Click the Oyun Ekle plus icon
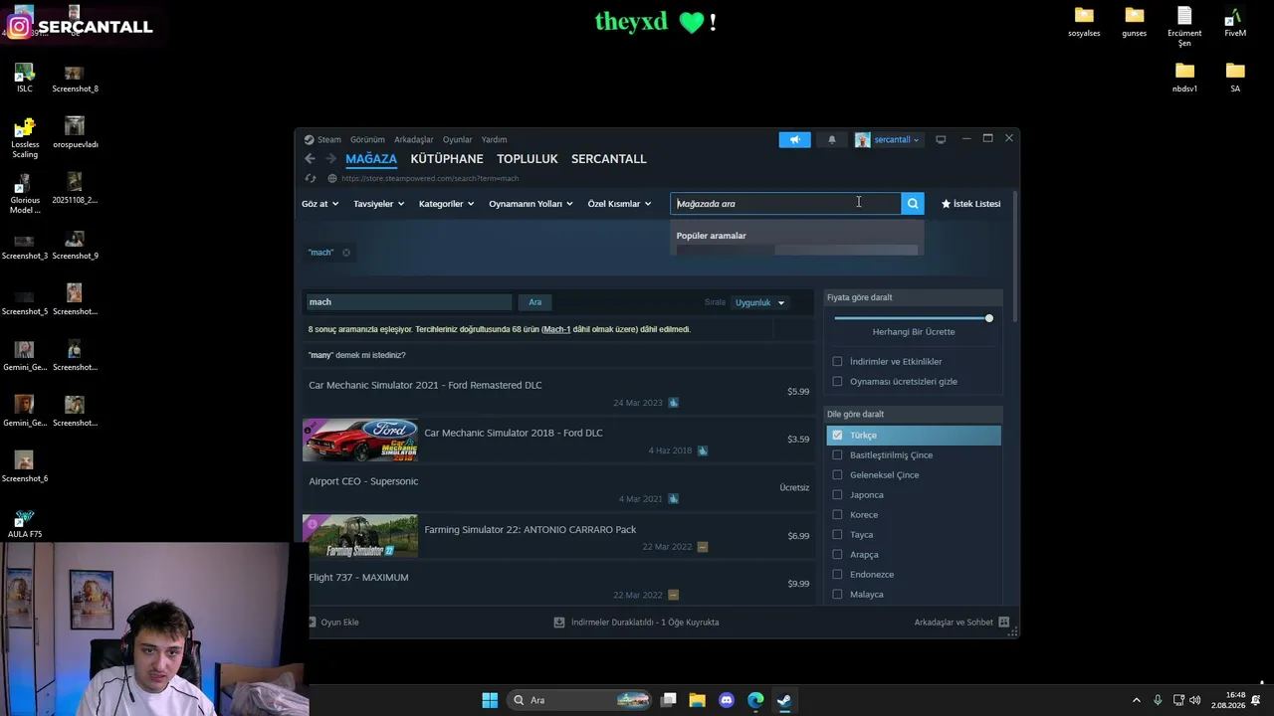This screenshot has height=716, width=1274. point(312,623)
